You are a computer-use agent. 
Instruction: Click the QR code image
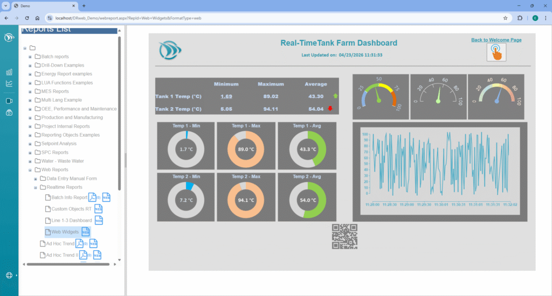(x=344, y=237)
